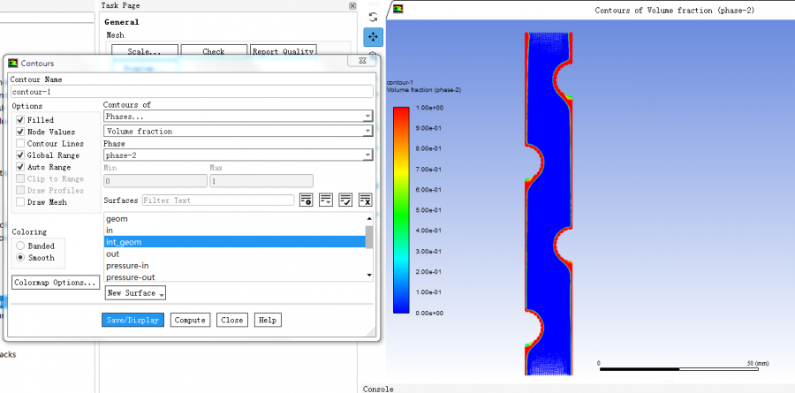Open the Phases contour category dropdown
The width and height of the screenshot is (795, 393).
coord(238,117)
